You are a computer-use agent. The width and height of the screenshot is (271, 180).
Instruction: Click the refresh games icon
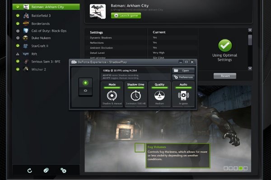30,171
